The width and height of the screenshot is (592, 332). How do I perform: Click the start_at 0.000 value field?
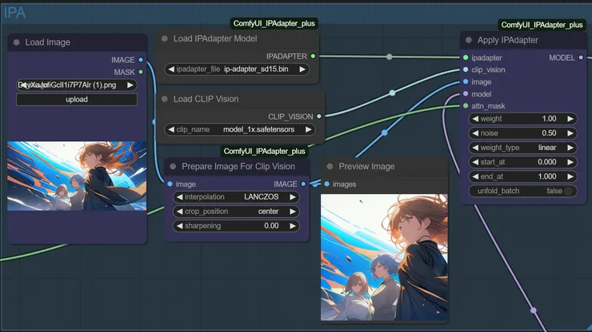[x=523, y=162]
